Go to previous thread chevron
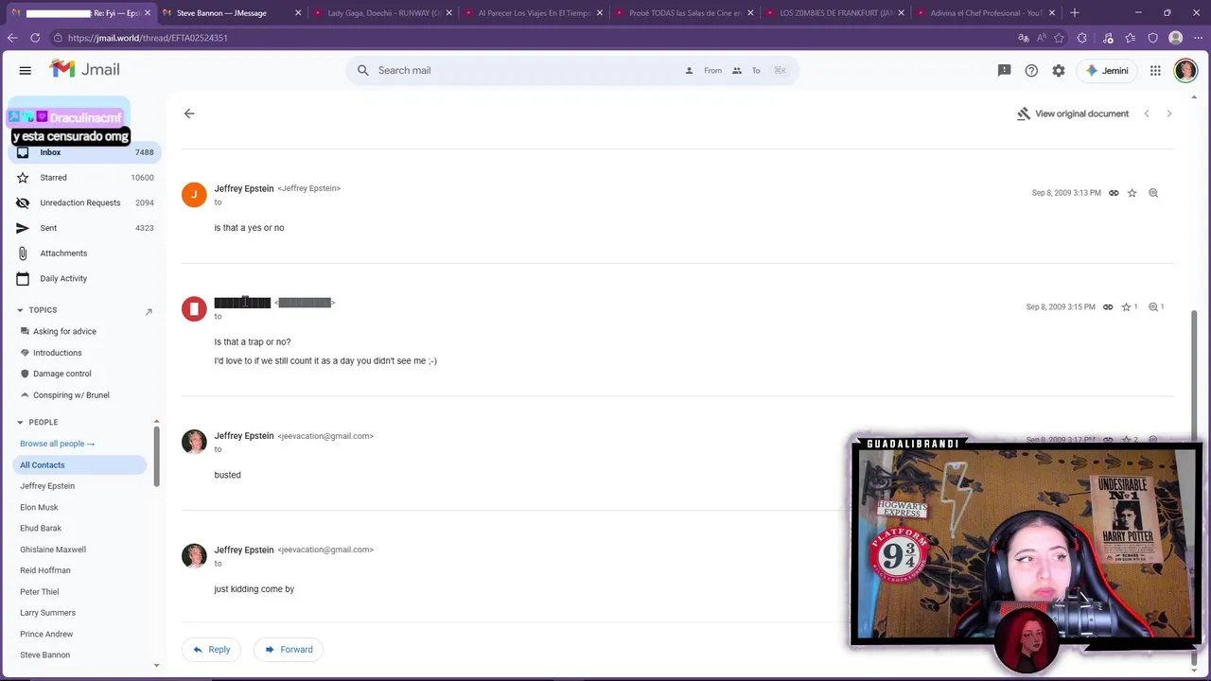 (x=1147, y=113)
